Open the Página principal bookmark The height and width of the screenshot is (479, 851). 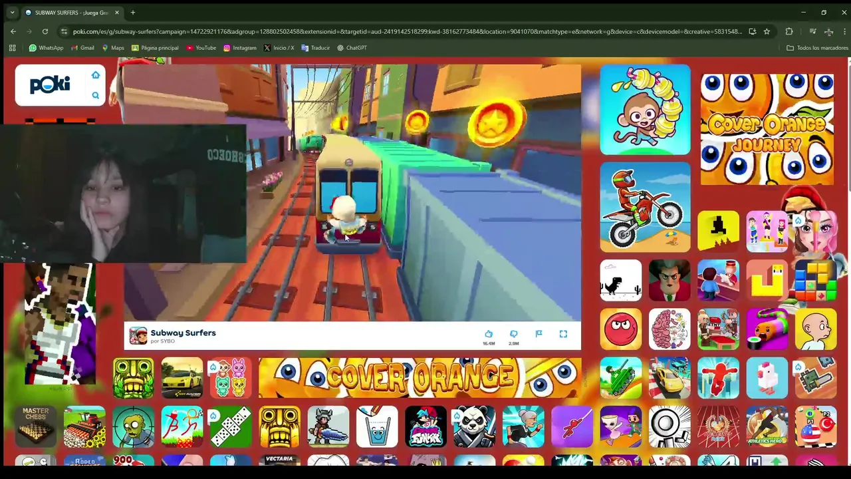tap(156, 48)
